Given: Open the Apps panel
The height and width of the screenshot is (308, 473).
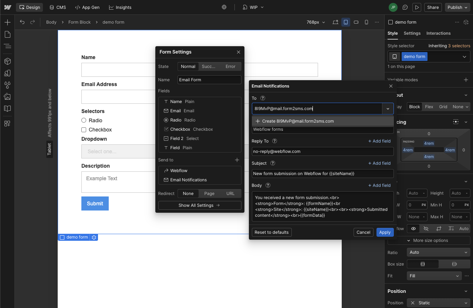Looking at the screenshot, I should click(x=7, y=123).
